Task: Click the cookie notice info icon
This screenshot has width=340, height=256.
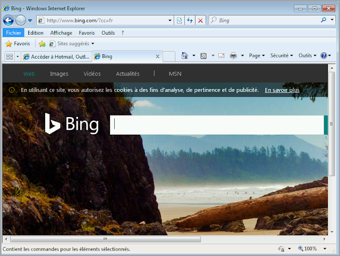Action: point(12,90)
